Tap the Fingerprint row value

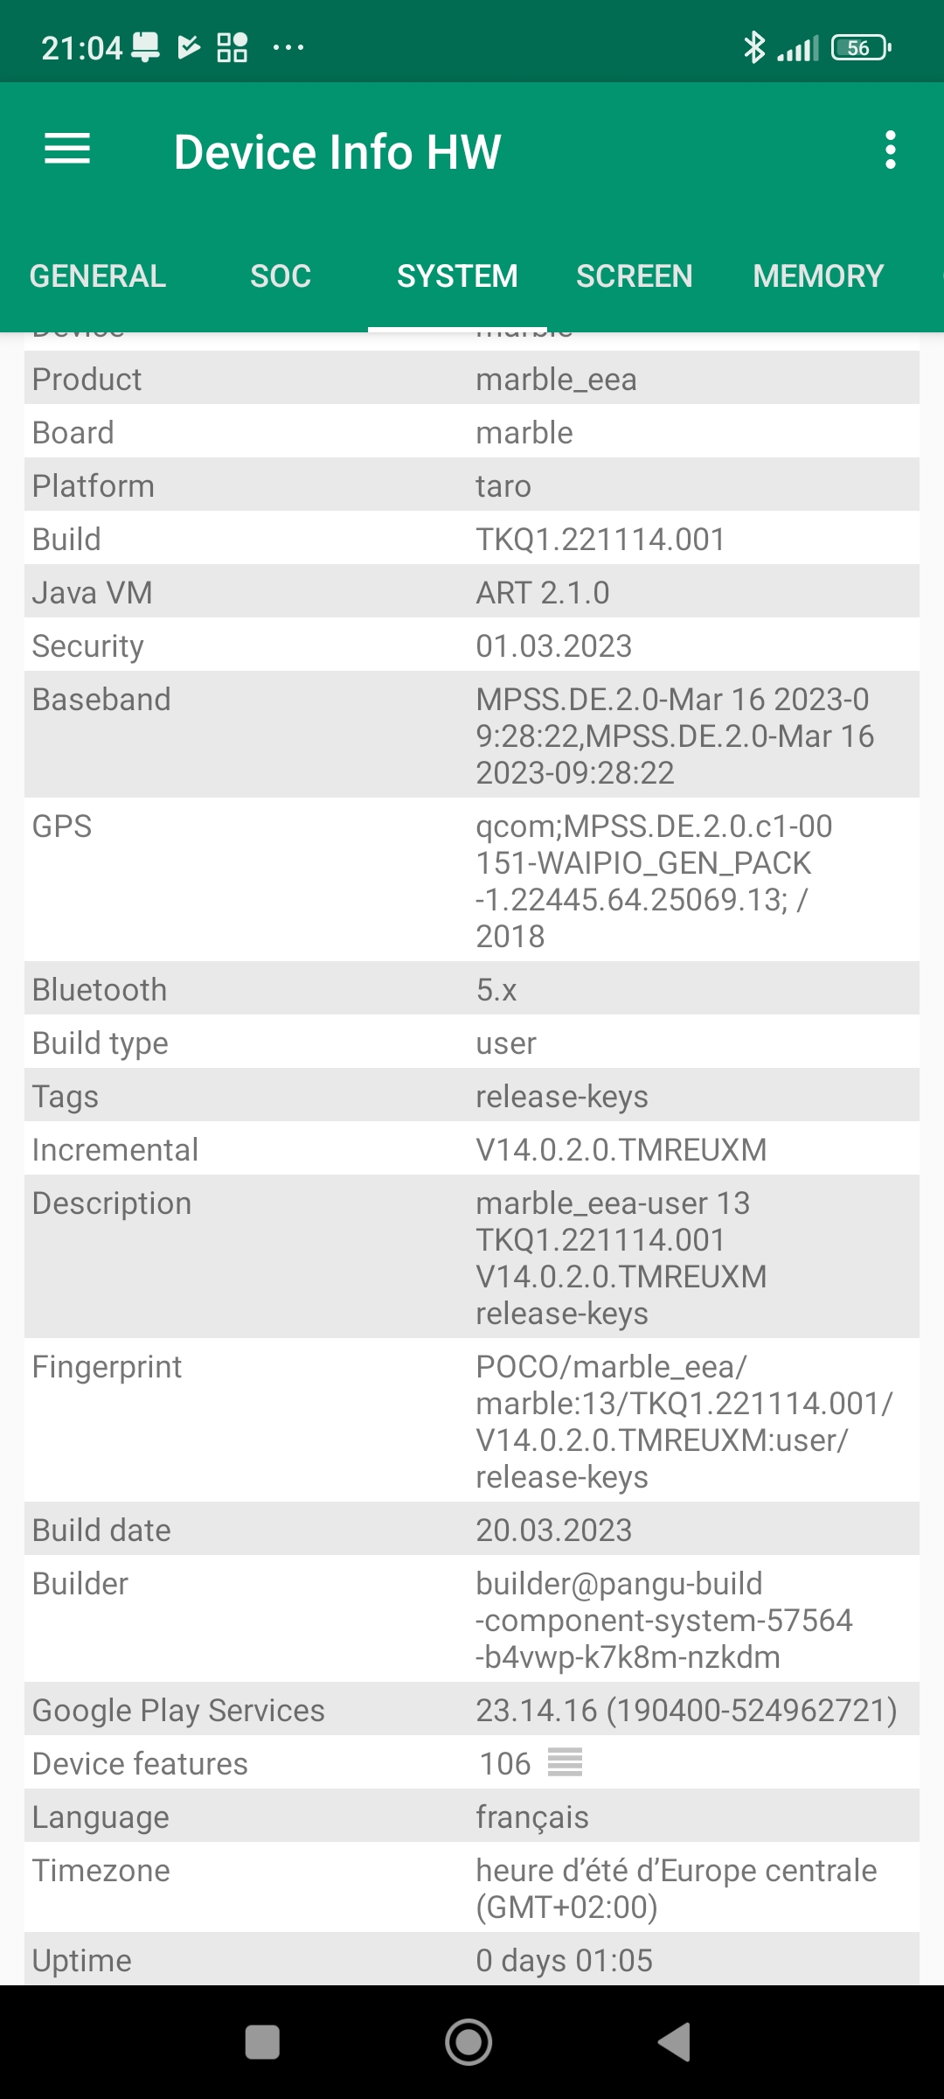pyautogui.click(x=684, y=1421)
